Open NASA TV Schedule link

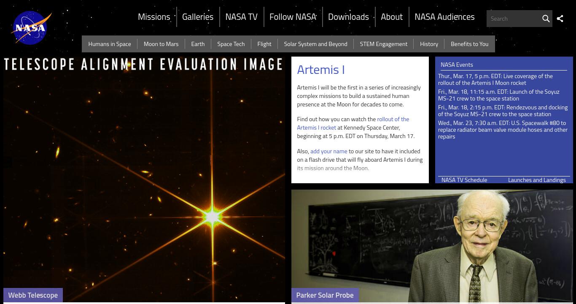pyautogui.click(x=464, y=180)
